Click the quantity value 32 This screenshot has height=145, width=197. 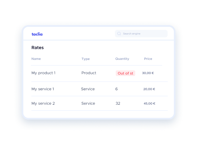click(x=118, y=103)
